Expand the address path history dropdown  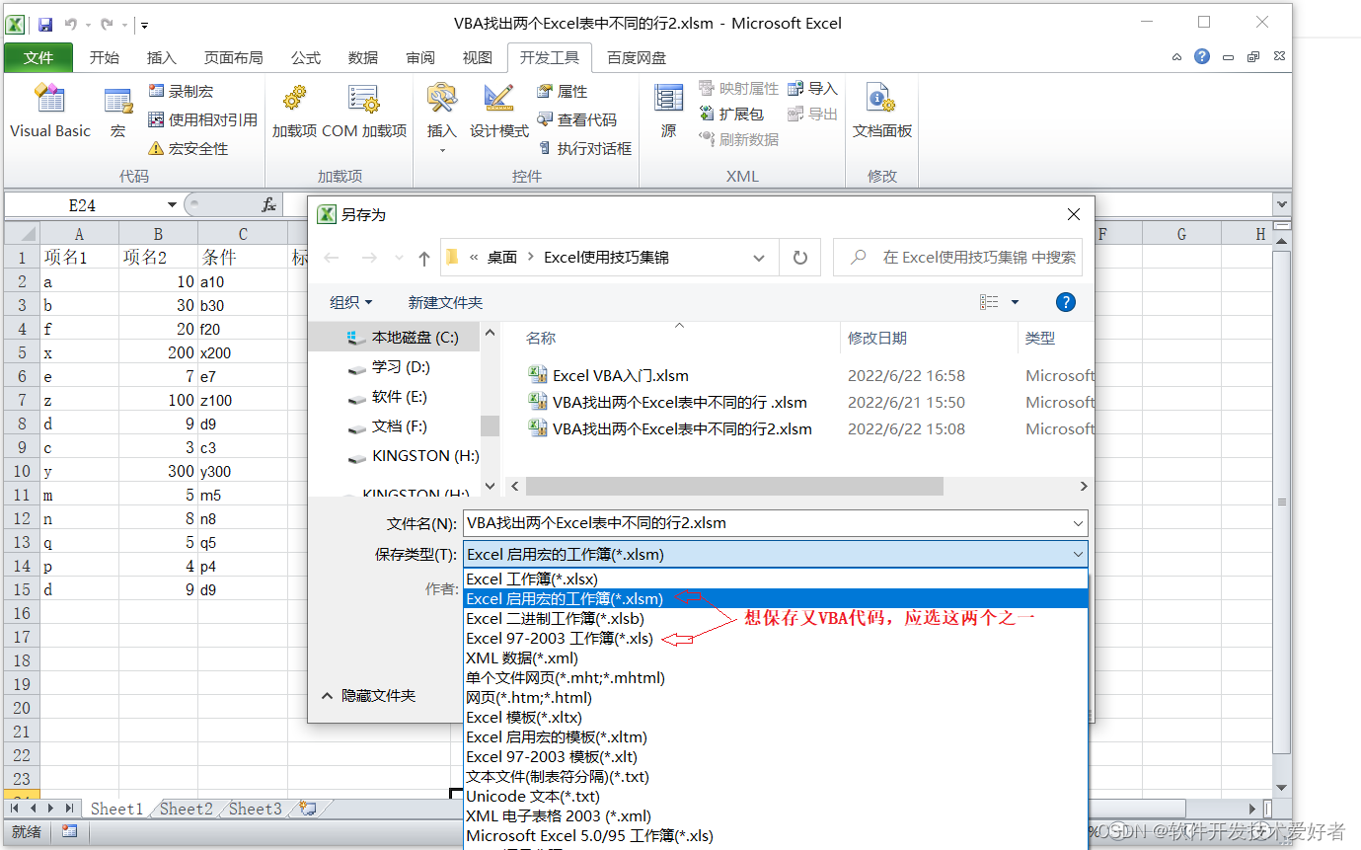click(759, 258)
